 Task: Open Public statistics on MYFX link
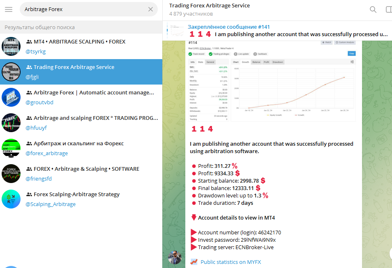click(x=231, y=262)
